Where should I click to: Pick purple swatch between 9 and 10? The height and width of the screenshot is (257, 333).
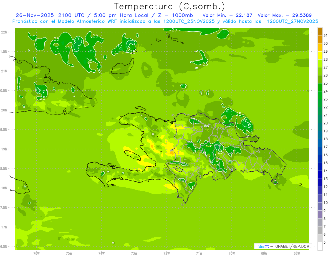coord(320,207)
